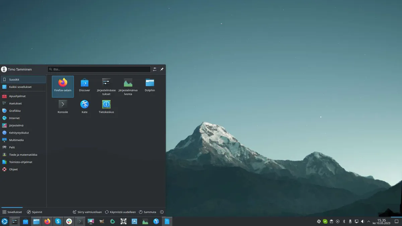Launch GIMP from the taskbar
This screenshot has width=402, height=226.
[101, 221]
